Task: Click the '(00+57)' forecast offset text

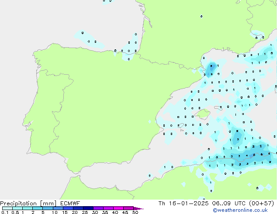Action: point(262,203)
